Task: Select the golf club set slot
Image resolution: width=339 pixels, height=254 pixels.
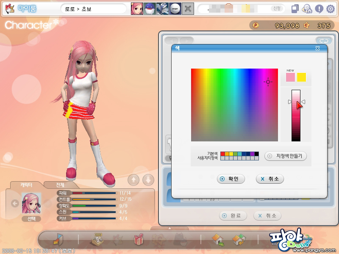Action: click(162, 8)
